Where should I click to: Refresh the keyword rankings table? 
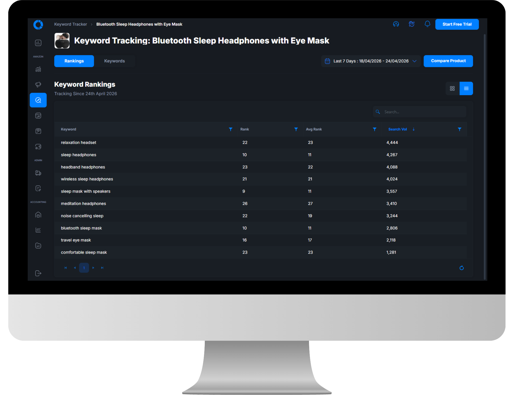click(x=462, y=268)
